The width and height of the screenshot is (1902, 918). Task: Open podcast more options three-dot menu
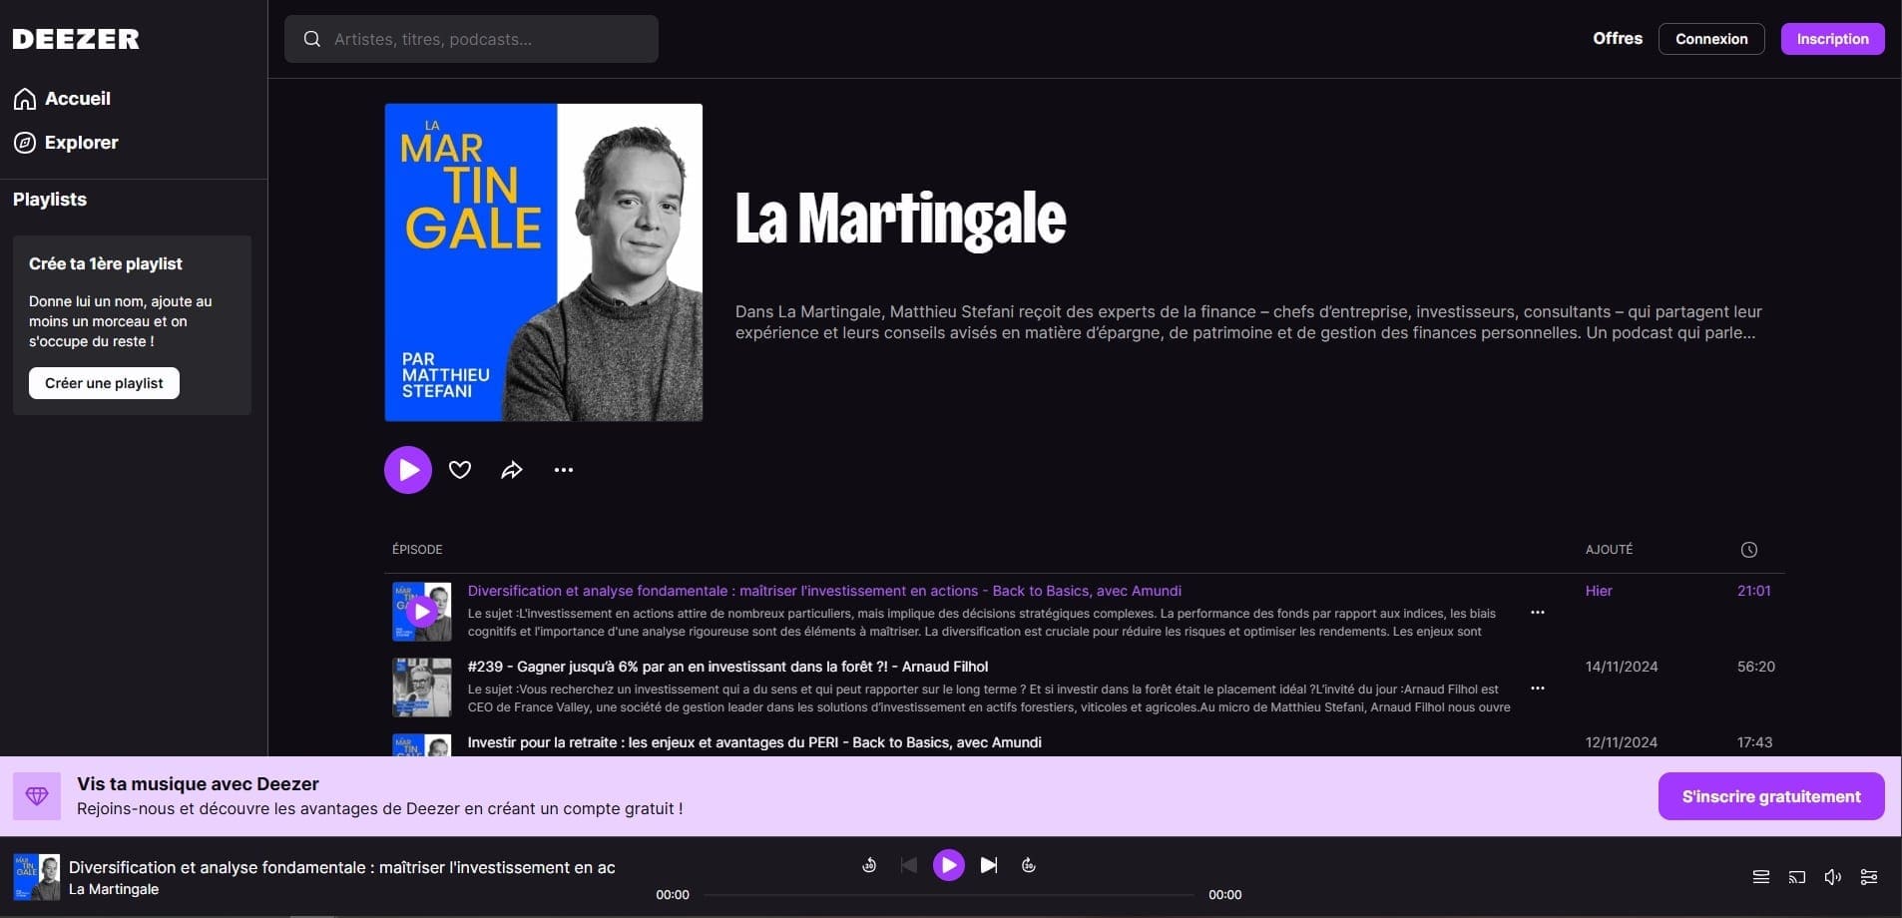[x=564, y=470]
